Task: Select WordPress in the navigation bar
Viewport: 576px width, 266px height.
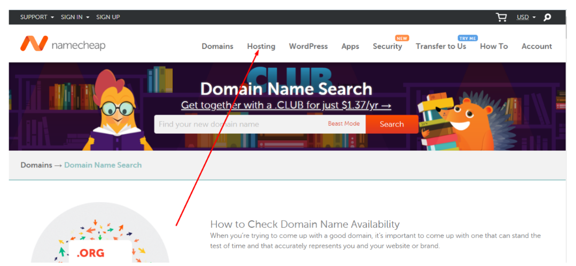Action: 308,46
